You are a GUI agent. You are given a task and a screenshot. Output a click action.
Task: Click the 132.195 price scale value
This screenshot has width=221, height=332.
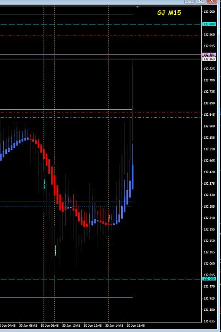pyautogui.click(x=209, y=229)
